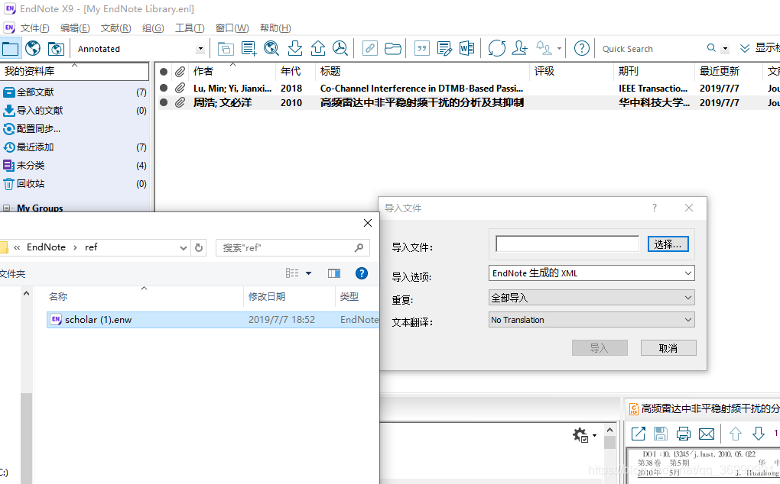Click Copy to Local Library toolbar icon
The height and width of the screenshot is (484, 780).
(226, 49)
